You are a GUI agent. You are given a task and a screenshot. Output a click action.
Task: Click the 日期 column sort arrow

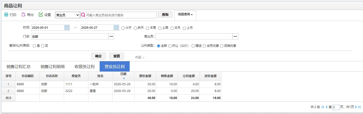[x=123, y=78]
